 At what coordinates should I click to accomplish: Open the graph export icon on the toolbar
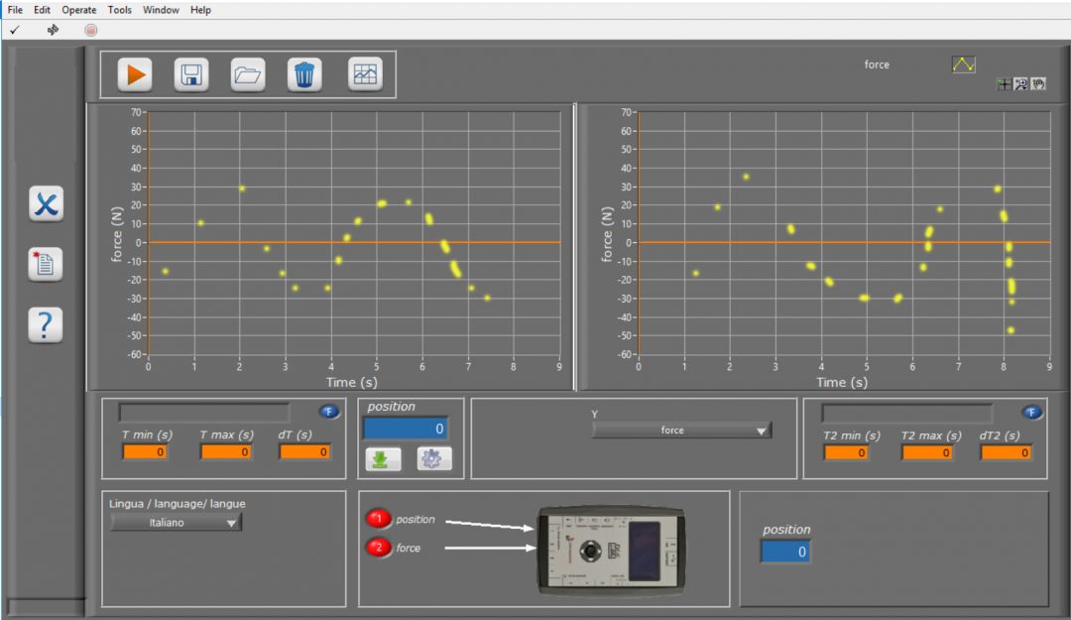365,74
